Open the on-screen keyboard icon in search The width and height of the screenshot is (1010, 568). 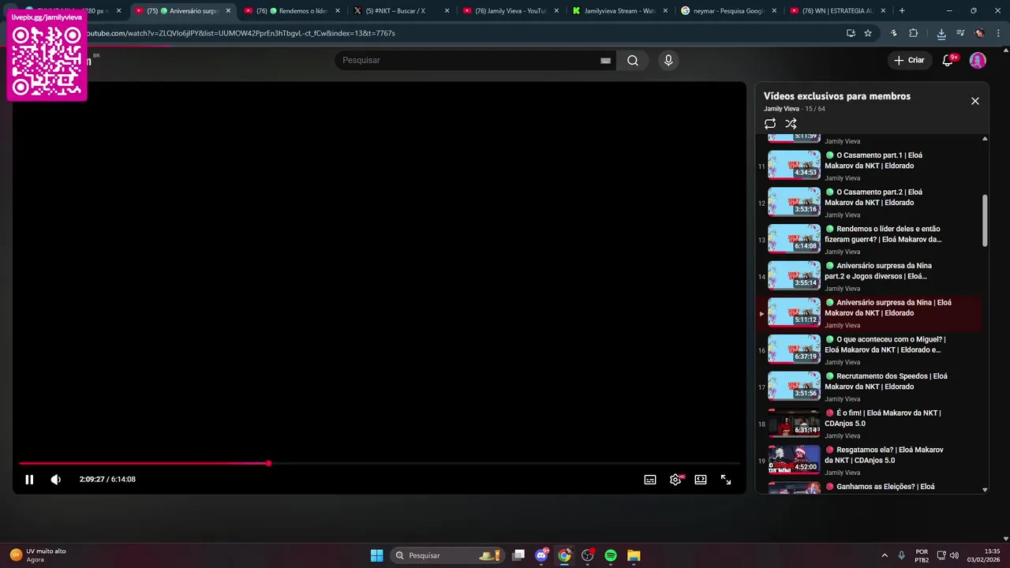605,60
